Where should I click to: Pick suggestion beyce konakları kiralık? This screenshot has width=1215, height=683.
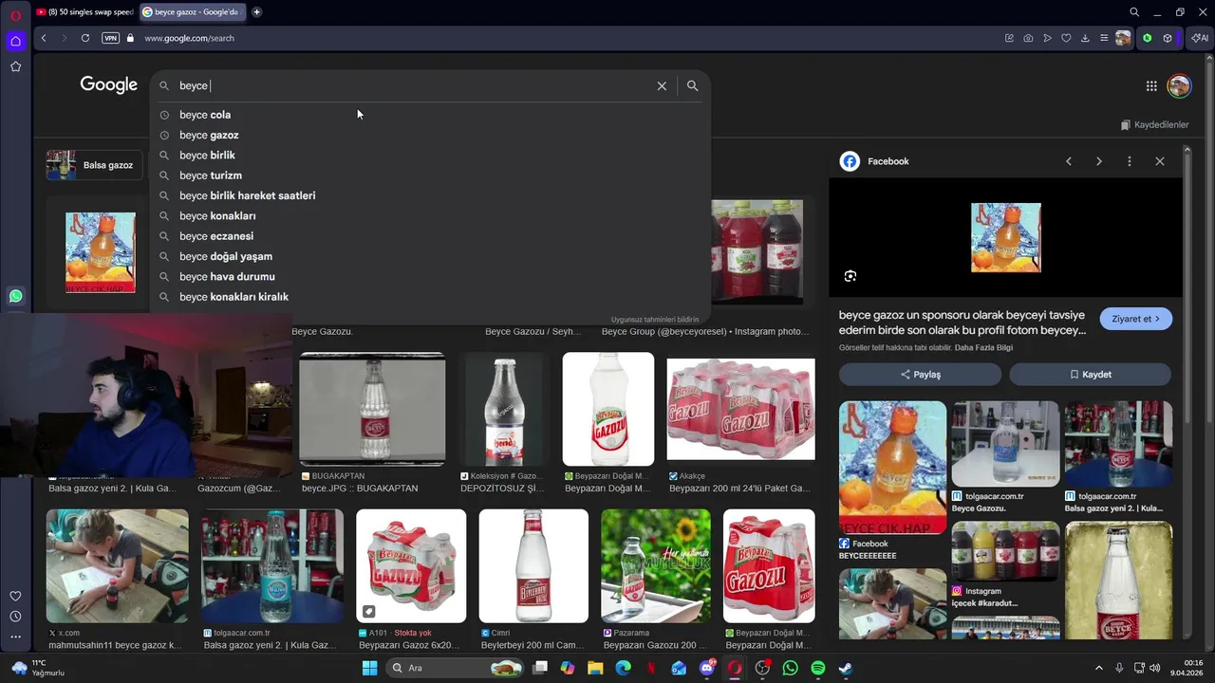(430, 297)
